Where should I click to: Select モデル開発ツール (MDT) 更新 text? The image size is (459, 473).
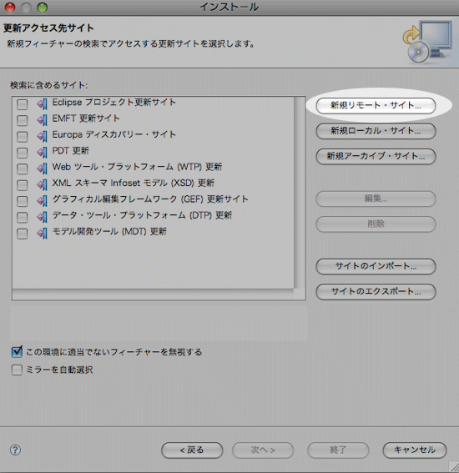point(109,231)
